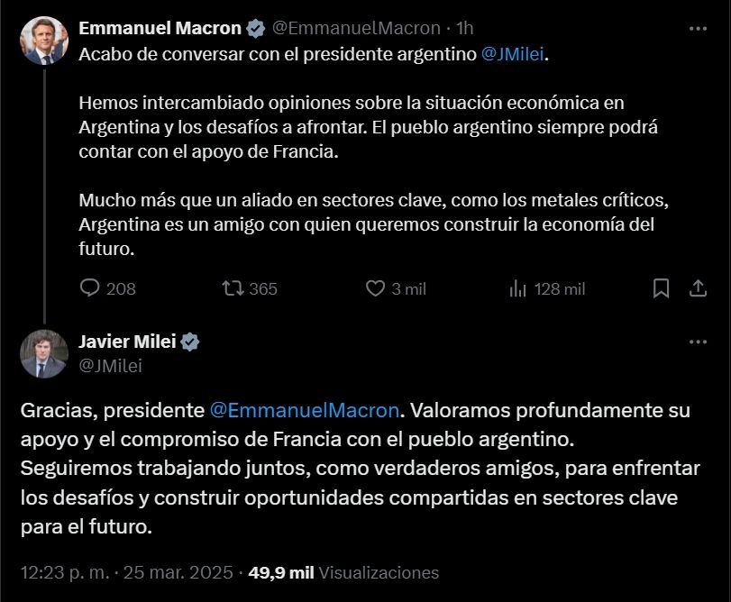Click Emmanuel Macron's verified badge
The image size is (731, 602).
(x=256, y=29)
